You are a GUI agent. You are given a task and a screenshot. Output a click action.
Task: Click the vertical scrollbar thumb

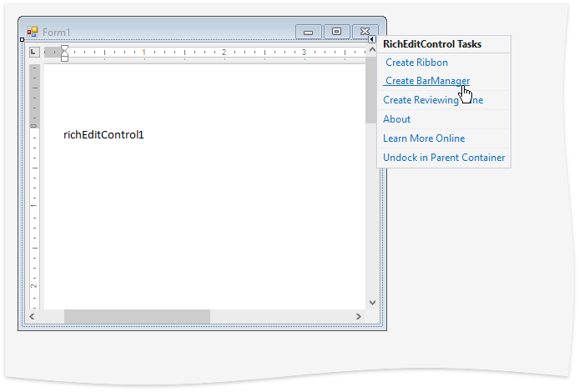(x=370, y=90)
